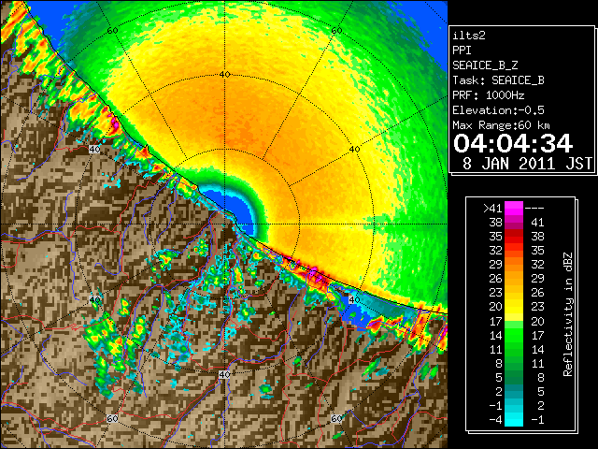598x449 pixels.
Task: Click the '>41' label in the legend
Action: pyautogui.click(x=492, y=209)
